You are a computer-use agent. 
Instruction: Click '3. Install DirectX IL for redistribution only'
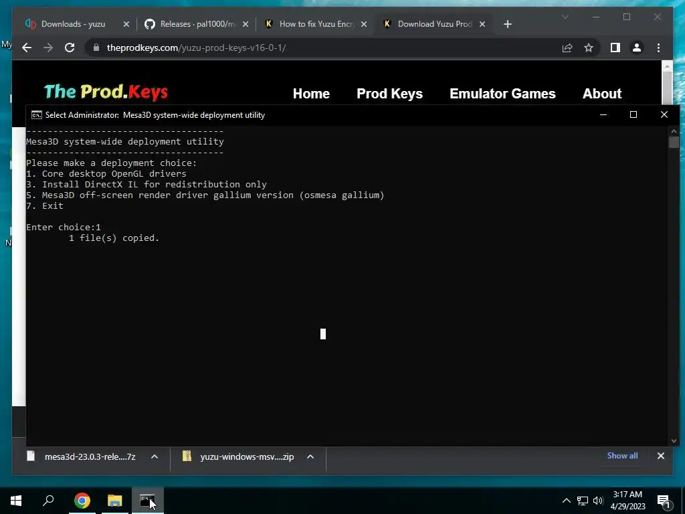[x=146, y=185]
